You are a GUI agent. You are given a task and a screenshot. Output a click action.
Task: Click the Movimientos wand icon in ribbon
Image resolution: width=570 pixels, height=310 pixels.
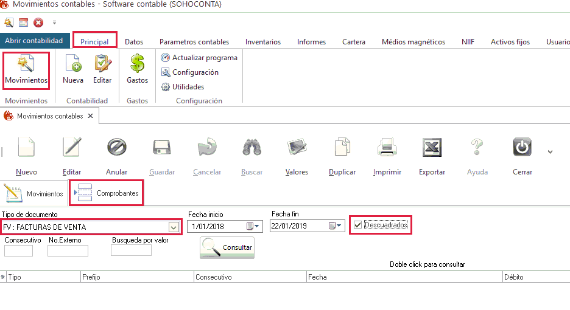(26, 64)
